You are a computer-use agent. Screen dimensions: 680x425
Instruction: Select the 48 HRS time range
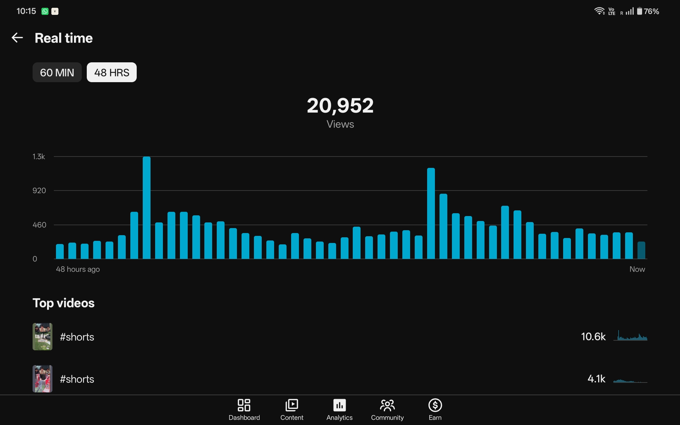pyautogui.click(x=112, y=72)
